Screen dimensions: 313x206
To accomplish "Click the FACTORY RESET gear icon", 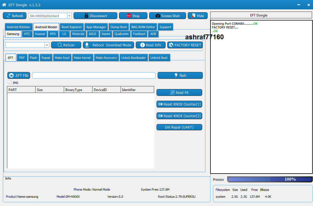I will point(171,45).
